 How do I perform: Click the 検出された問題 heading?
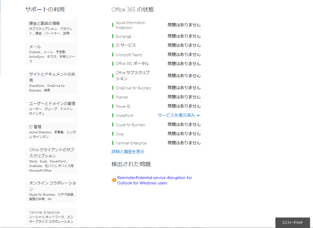131,164
